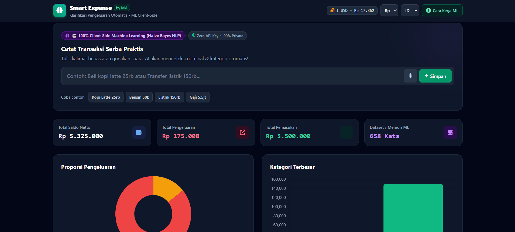Save the transaction with Simpan button
515x232 pixels.
[435, 76]
